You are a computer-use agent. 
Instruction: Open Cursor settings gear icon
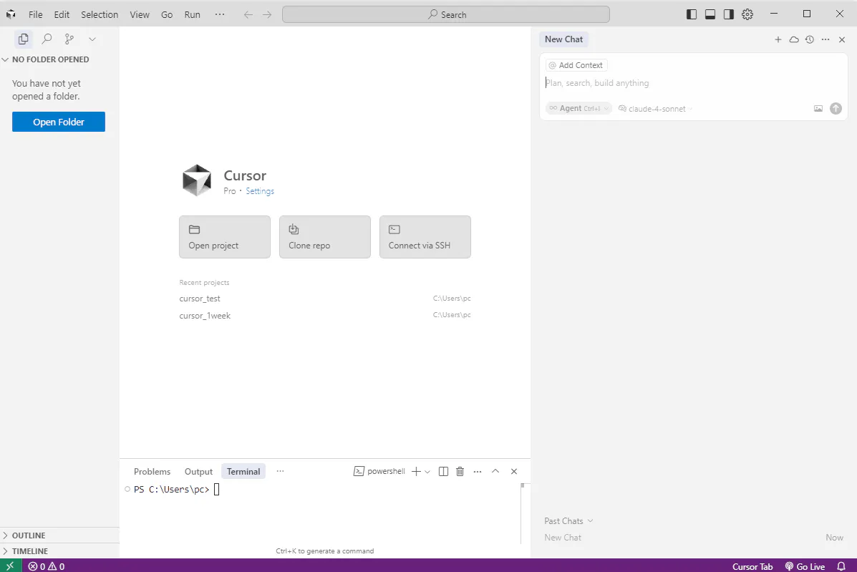click(x=747, y=15)
